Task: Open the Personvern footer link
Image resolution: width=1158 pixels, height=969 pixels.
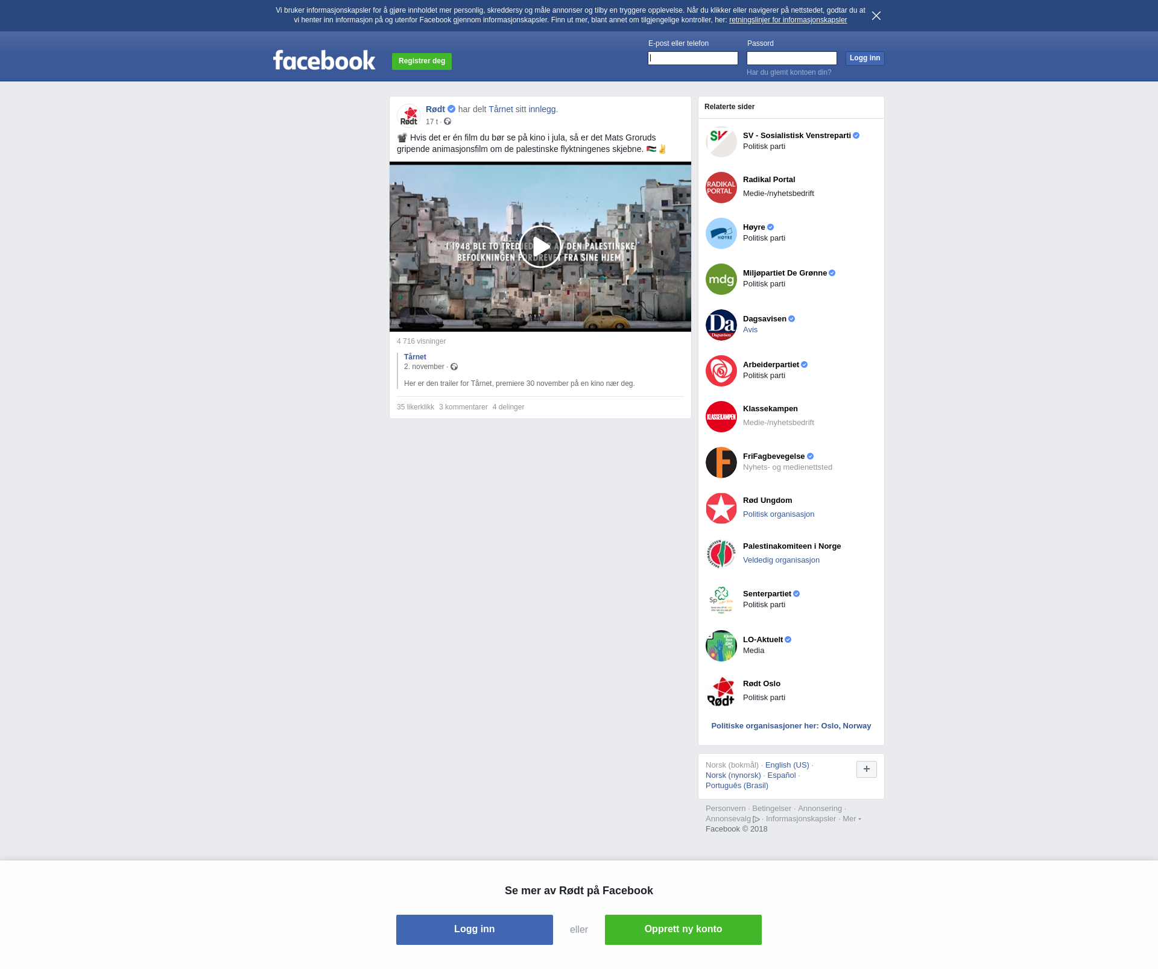Action: pos(726,809)
